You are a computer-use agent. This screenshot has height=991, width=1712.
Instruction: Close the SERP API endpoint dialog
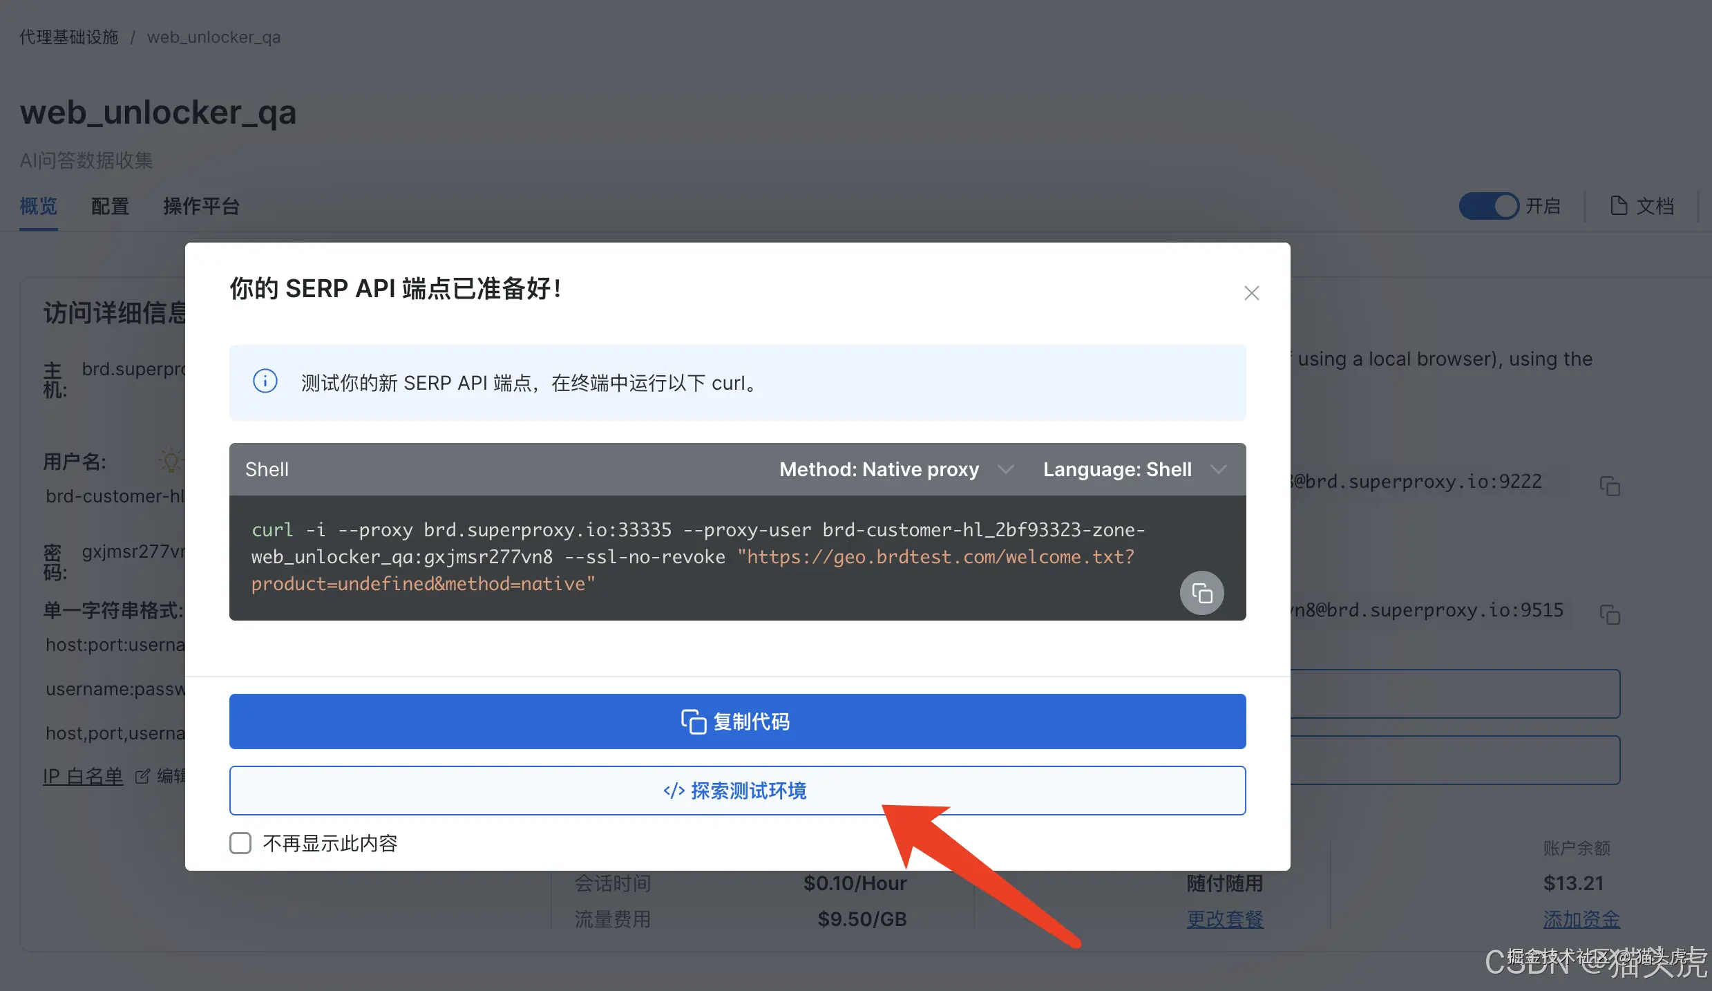tap(1251, 293)
